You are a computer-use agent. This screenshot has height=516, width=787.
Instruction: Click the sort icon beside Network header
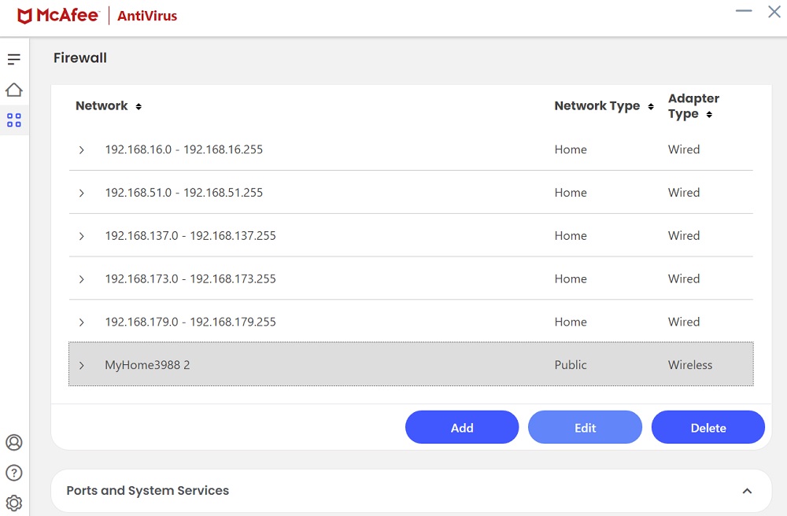[139, 106]
